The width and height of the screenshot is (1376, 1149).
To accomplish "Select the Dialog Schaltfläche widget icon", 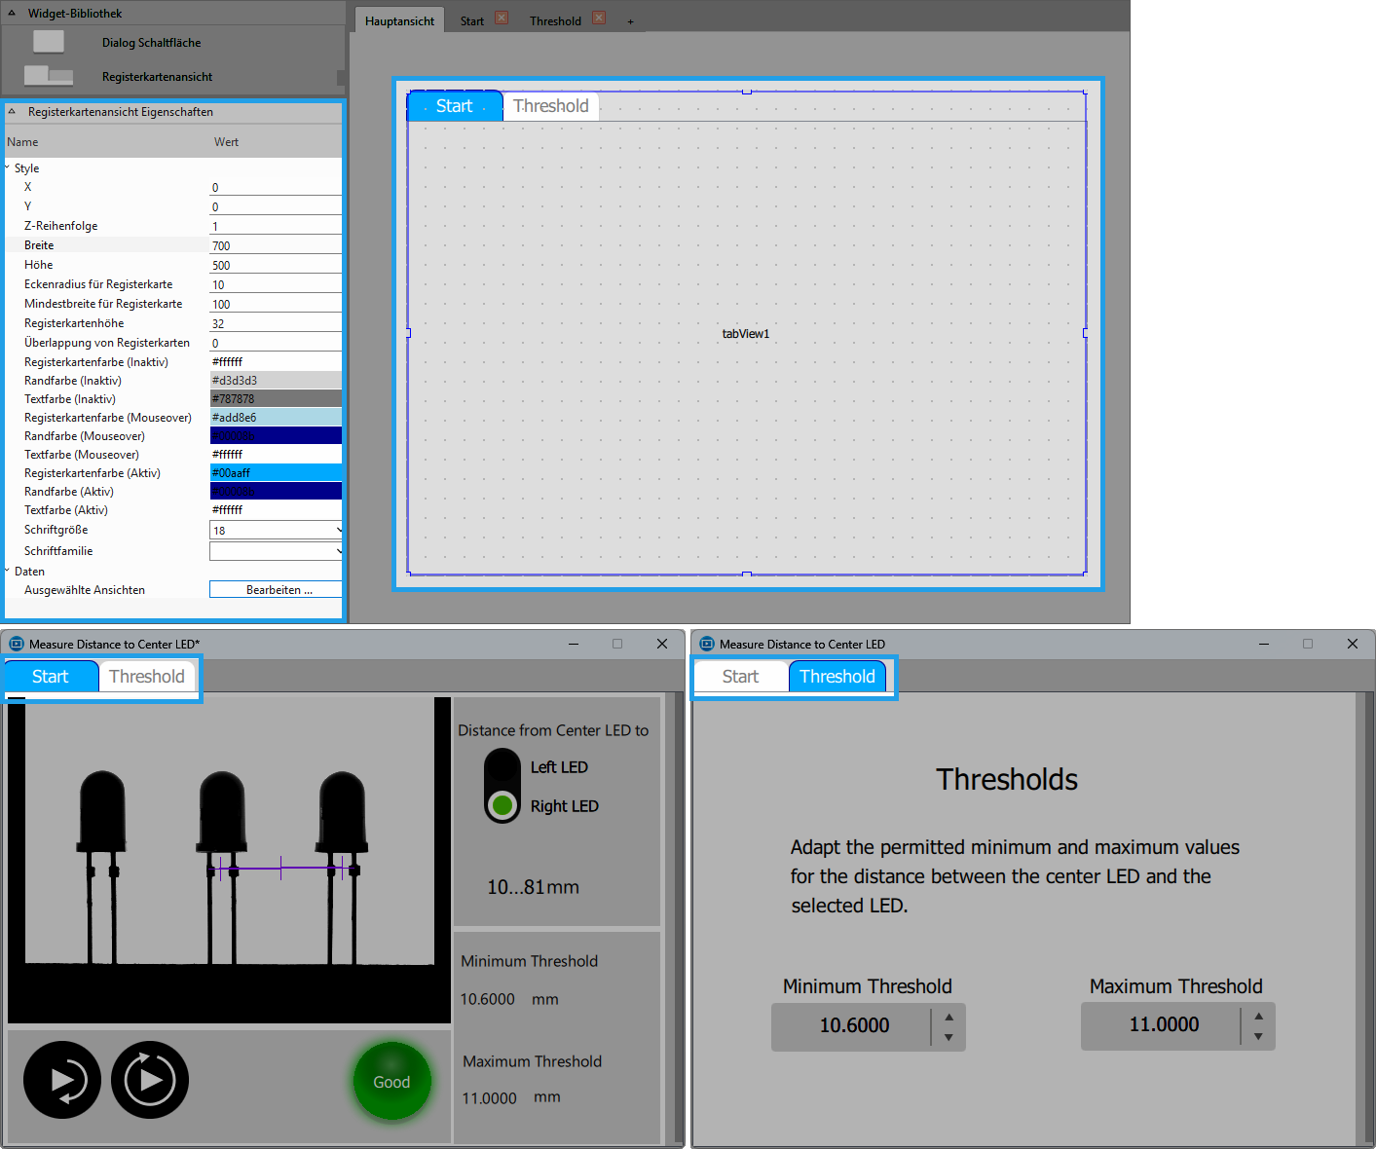I will pos(48,42).
